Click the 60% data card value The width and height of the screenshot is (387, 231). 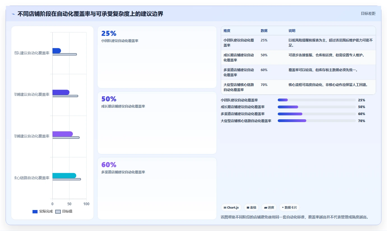click(109, 165)
